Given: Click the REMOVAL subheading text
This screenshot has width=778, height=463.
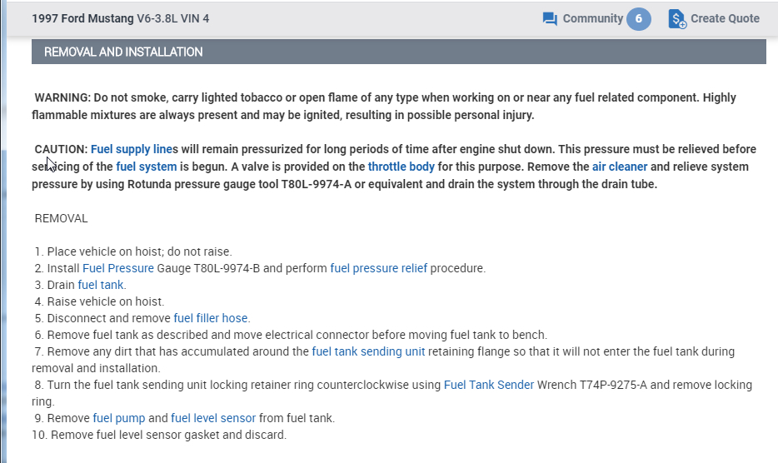Looking at the screenshot, I should 61,218.
